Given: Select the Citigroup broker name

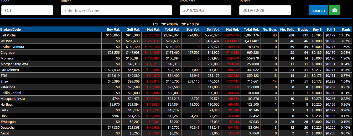Looking at the screenshot, I should (x=7, y=52).
